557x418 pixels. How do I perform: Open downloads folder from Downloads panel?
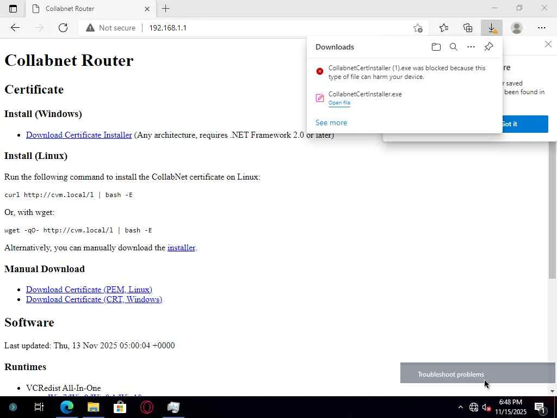(x=436, y=47)
